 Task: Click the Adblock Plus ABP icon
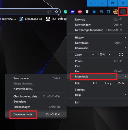80,12
